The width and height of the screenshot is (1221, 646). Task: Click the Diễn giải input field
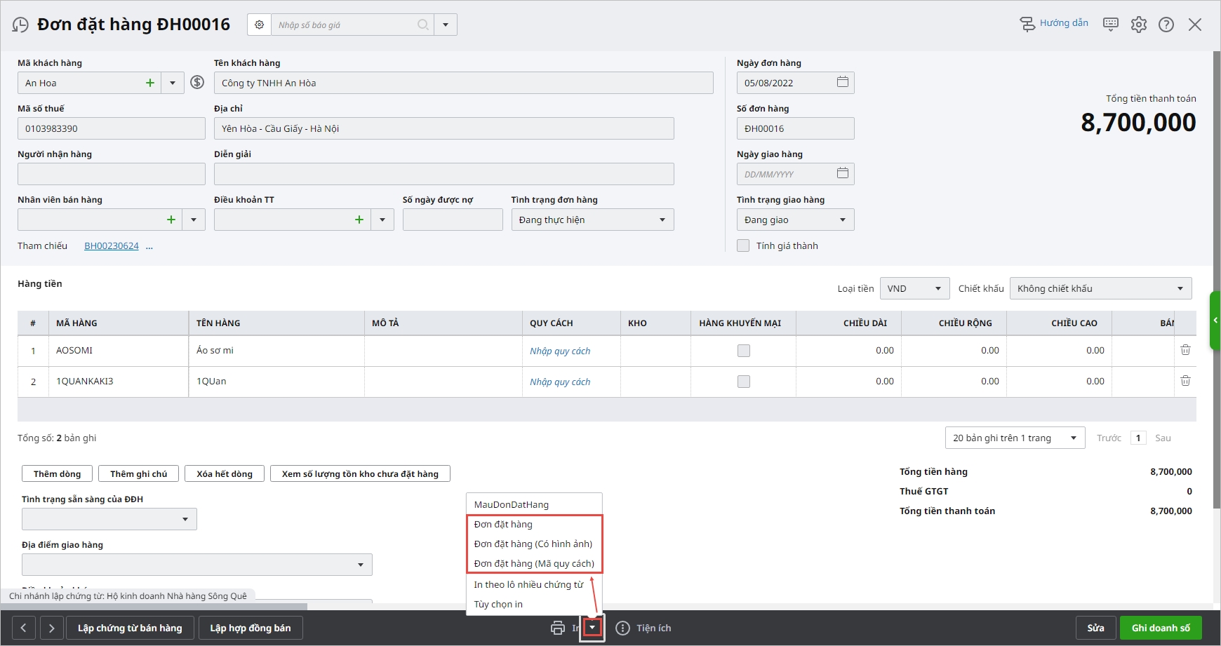443,174
